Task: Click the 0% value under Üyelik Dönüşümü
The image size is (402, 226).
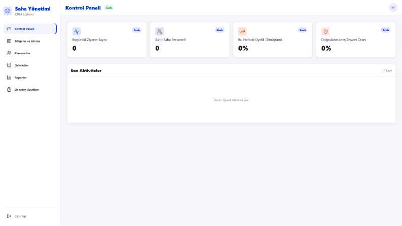Action: [x=243, y=48]
